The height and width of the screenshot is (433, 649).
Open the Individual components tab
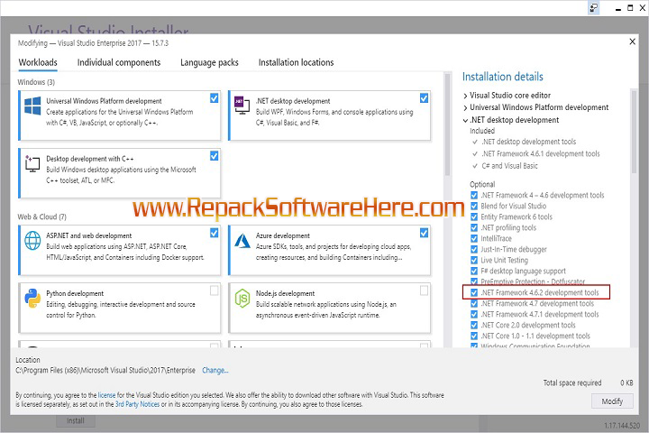tap(119, 62)
